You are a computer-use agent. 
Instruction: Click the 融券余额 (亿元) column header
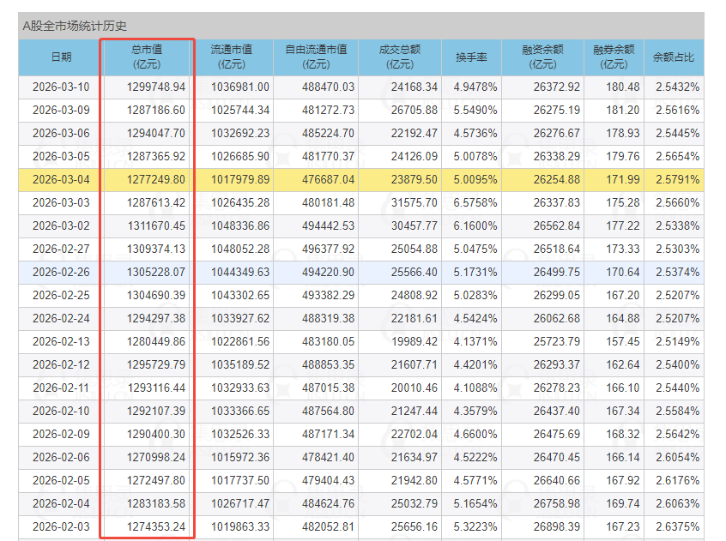click(614, 57)
